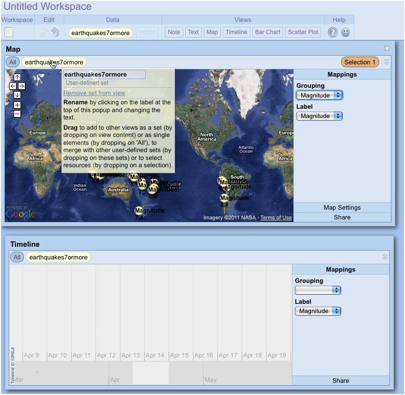Click Share in Timeline panel
Image resolution: width=405 pixels, height=395 pixels.
click(x=341, y=380)
